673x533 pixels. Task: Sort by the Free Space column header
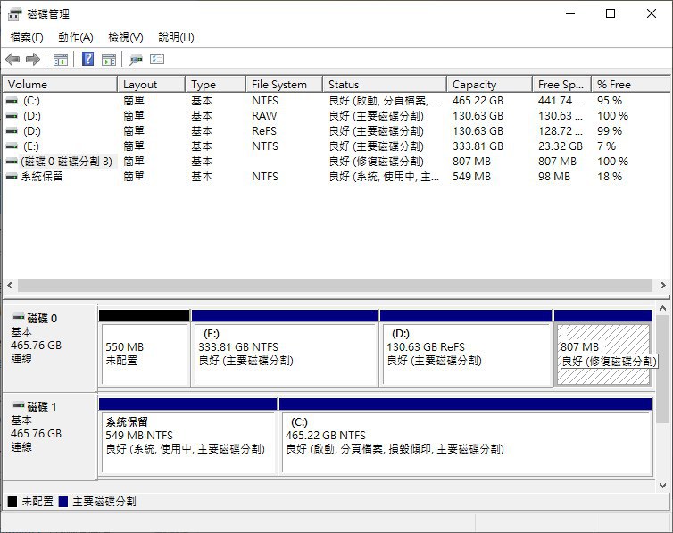click(561, 85)
